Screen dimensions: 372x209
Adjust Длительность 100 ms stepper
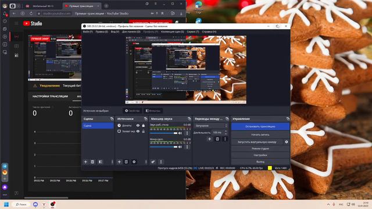click(226, 132)
